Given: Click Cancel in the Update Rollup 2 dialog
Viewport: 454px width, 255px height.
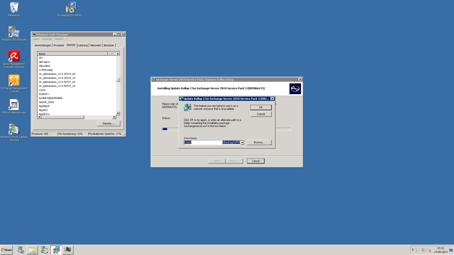Looking at the screenshot, I should pos(261,114).
